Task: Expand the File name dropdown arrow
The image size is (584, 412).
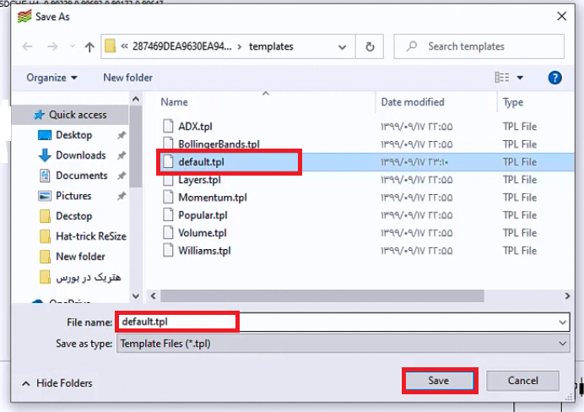Action: point(563,323)
